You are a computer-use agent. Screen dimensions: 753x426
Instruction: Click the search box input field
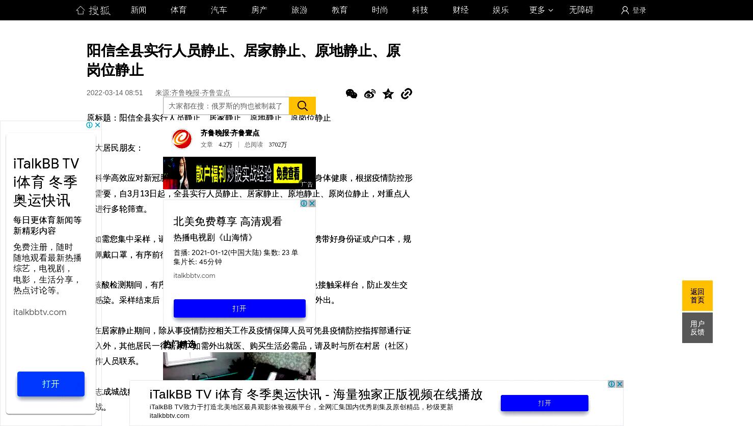(226, 106)
